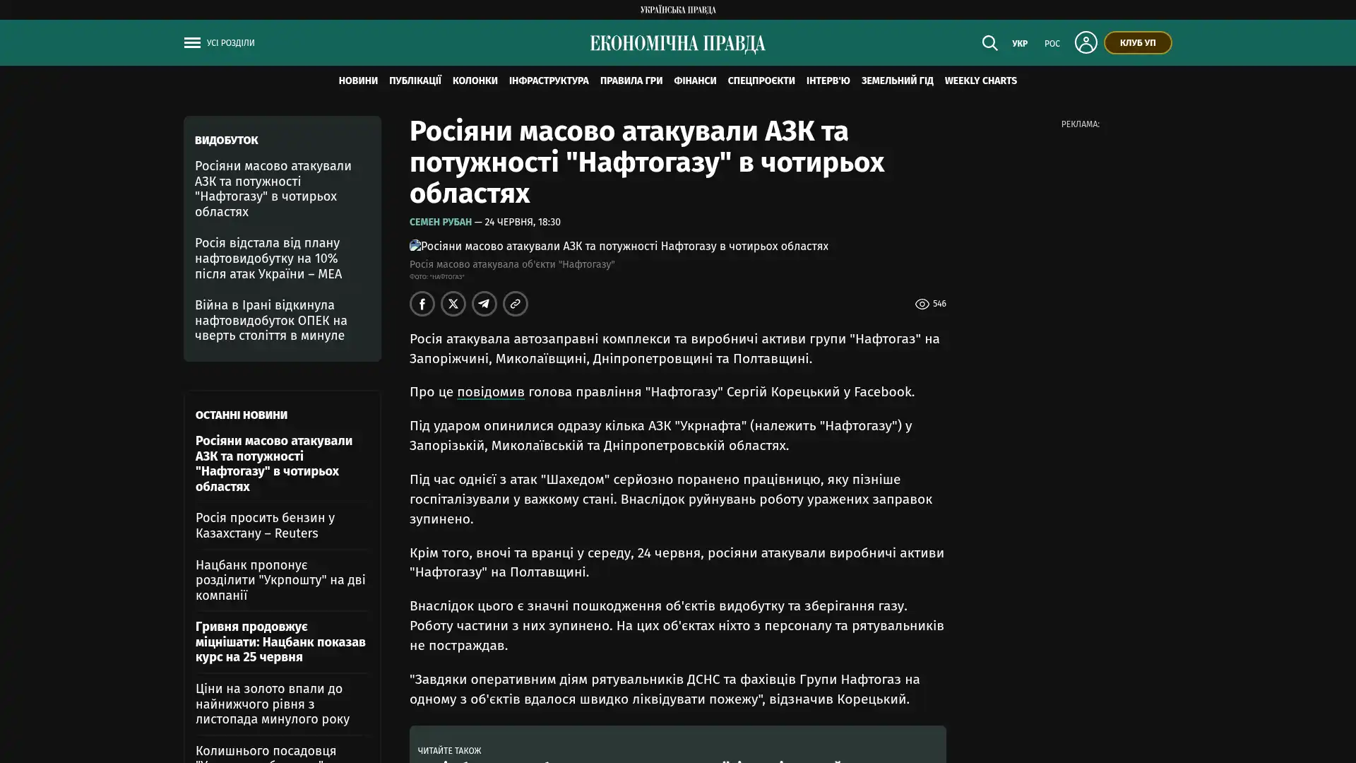Switch language to РОС
1356x763 pixels.
1052,44
